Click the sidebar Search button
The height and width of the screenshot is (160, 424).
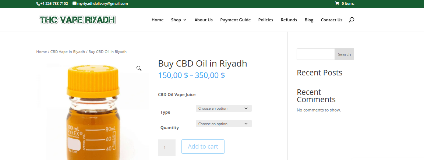[344, 54]
